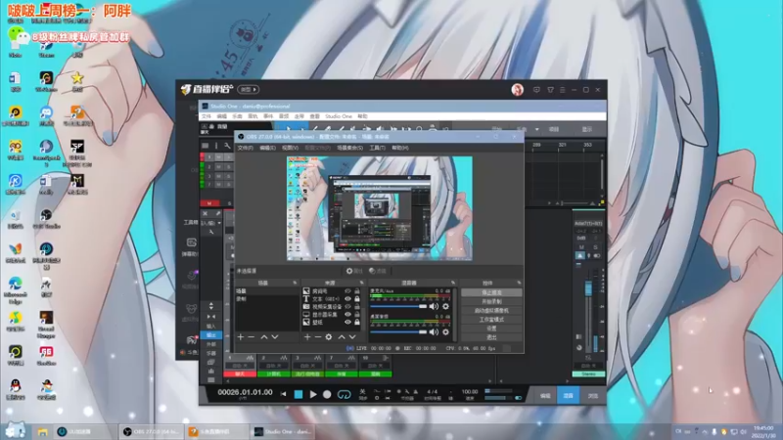Open 设置 button in OBS controls
This screenshot has height=440, width=783.
(x=491, y=329)
